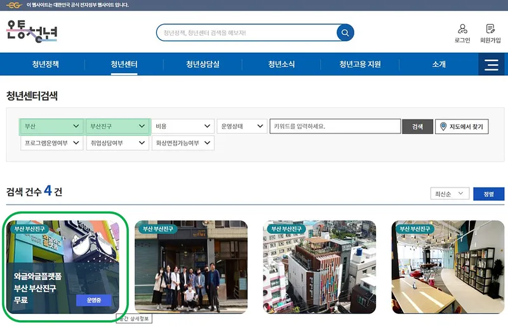The height and width of the screenshot is (326, 508).
Task: Open the 최신순 sort order dropdown
Action: coord(449,194)
